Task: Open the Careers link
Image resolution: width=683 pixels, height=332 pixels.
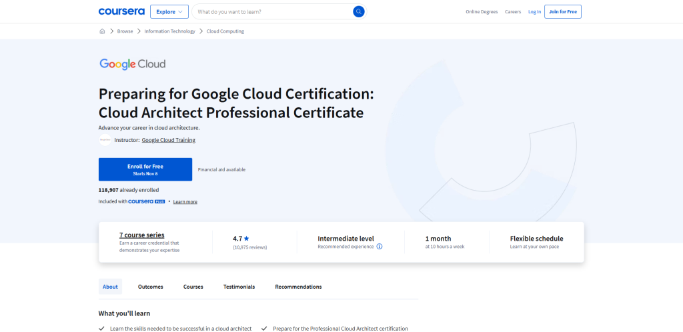Action: point(513,12)
